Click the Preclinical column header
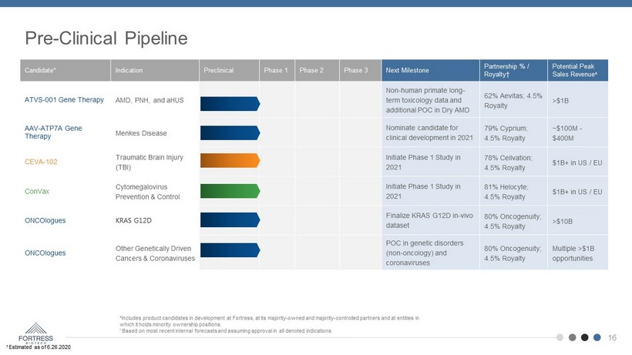 tap(220, 71)
